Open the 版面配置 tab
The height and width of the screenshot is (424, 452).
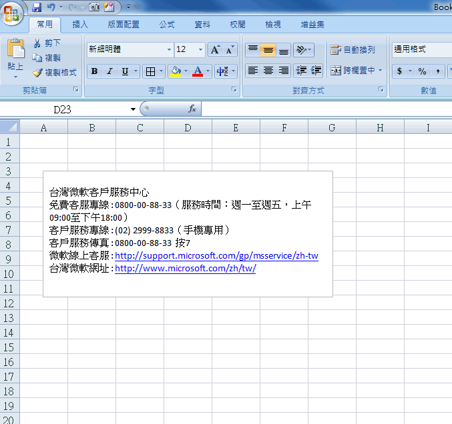(x=124, y=25)
